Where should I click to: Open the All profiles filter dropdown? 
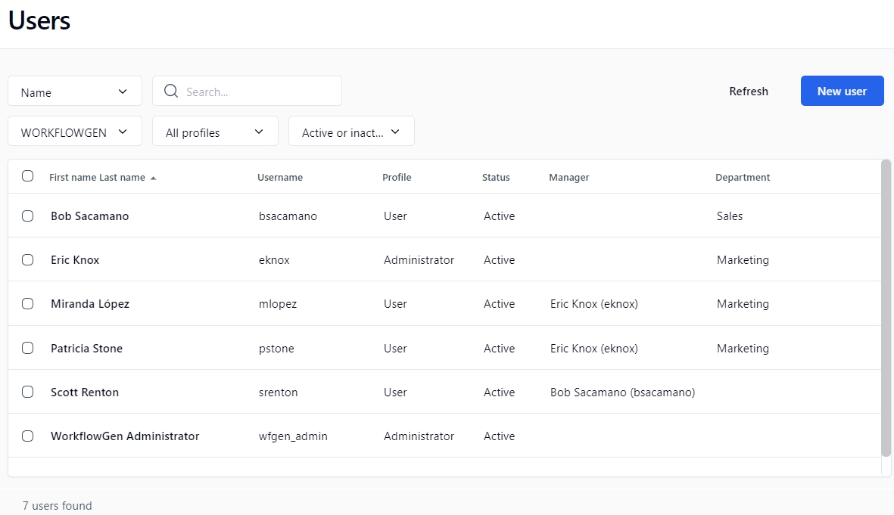coord(215,132)
